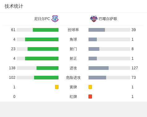147x117 pixels.
Task: Click the 黄牌 stat label
Action: (x=73, y=87)
